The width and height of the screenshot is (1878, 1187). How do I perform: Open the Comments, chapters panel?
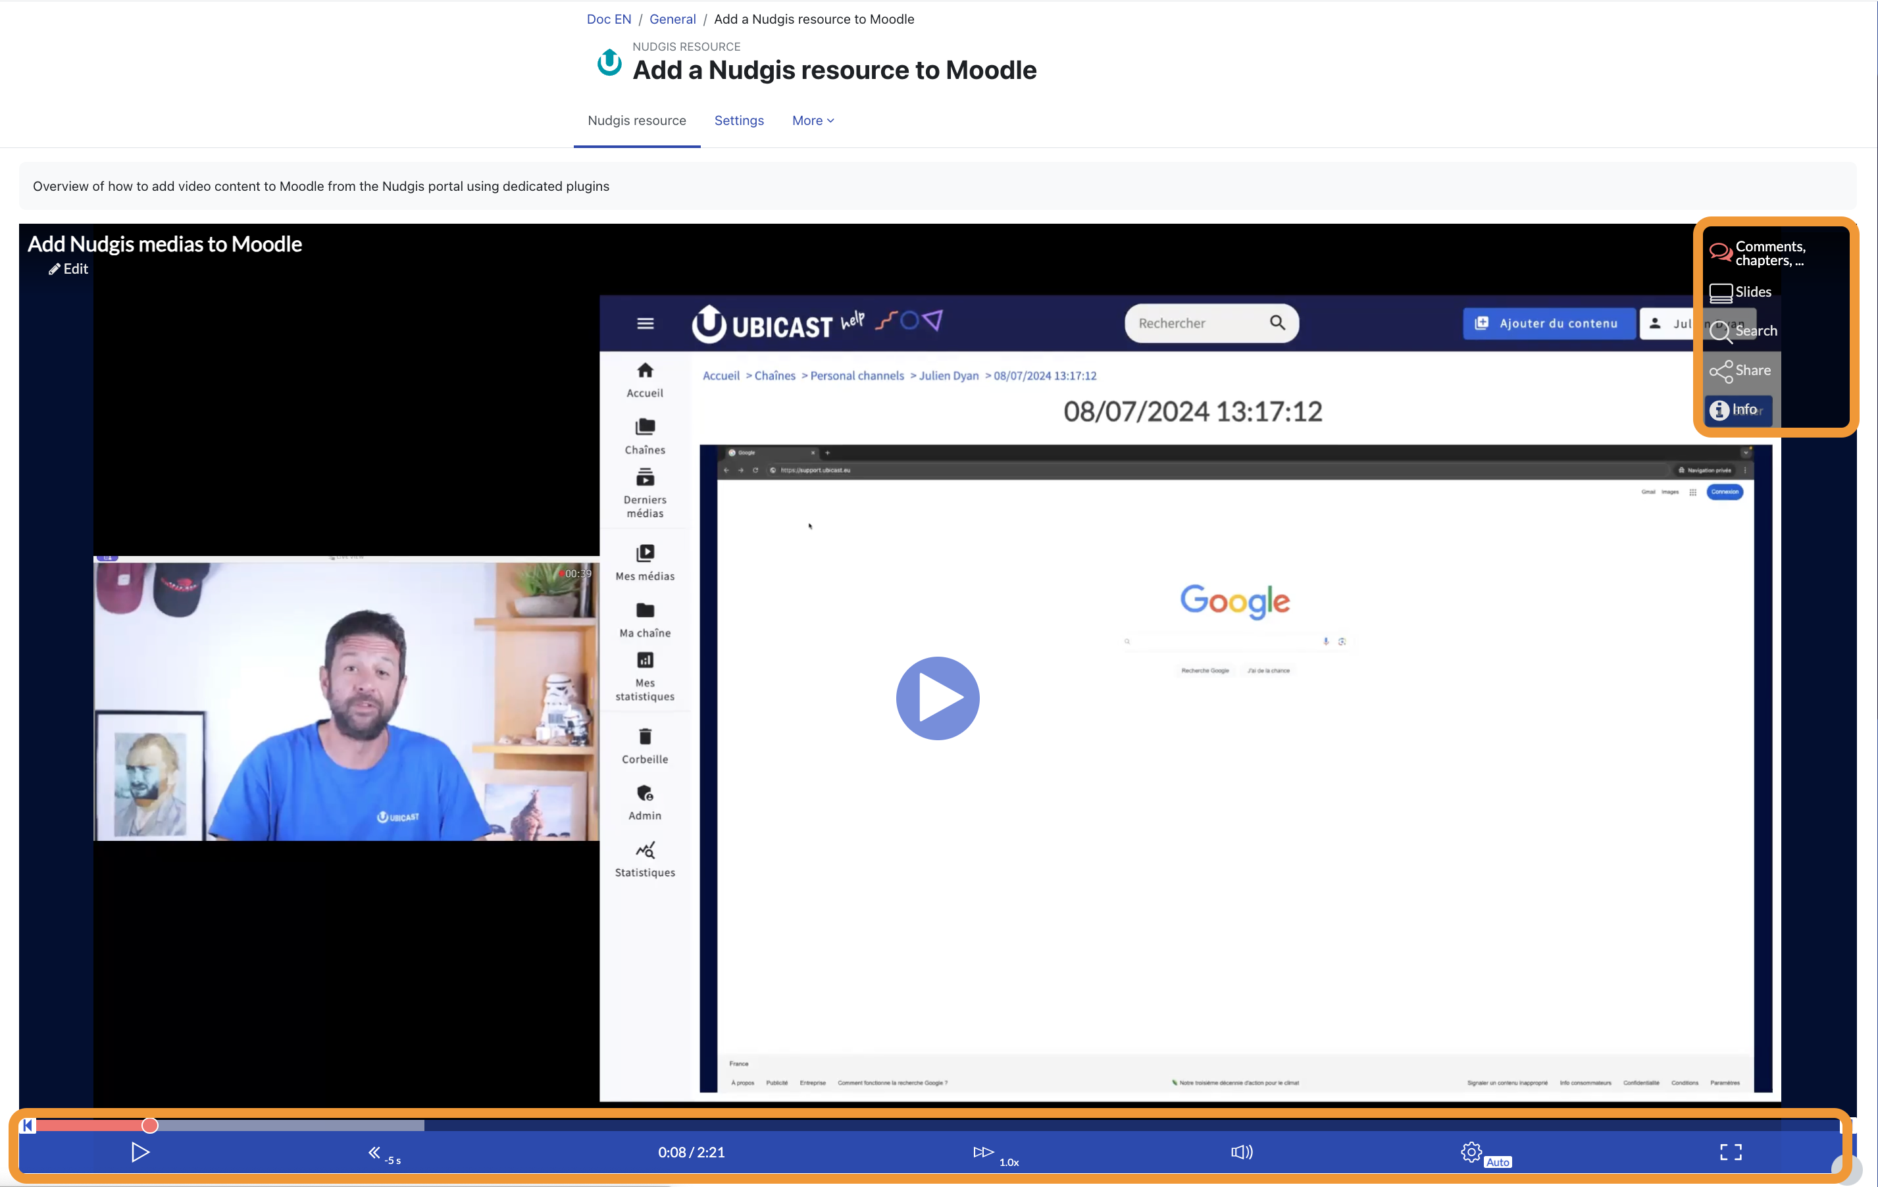pyautogui.click(x=1757, y=253)
